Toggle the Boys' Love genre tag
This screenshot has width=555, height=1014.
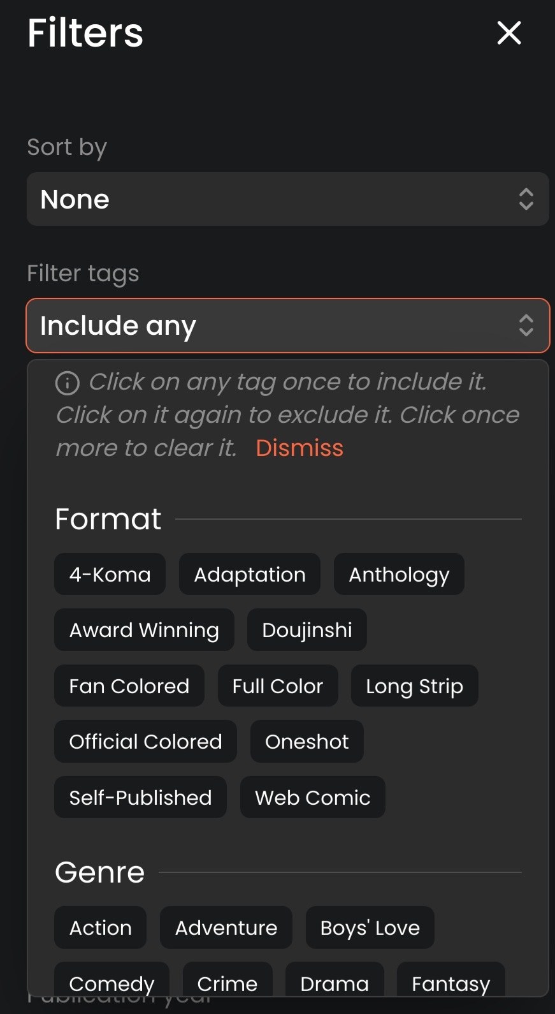click(370, 928)
